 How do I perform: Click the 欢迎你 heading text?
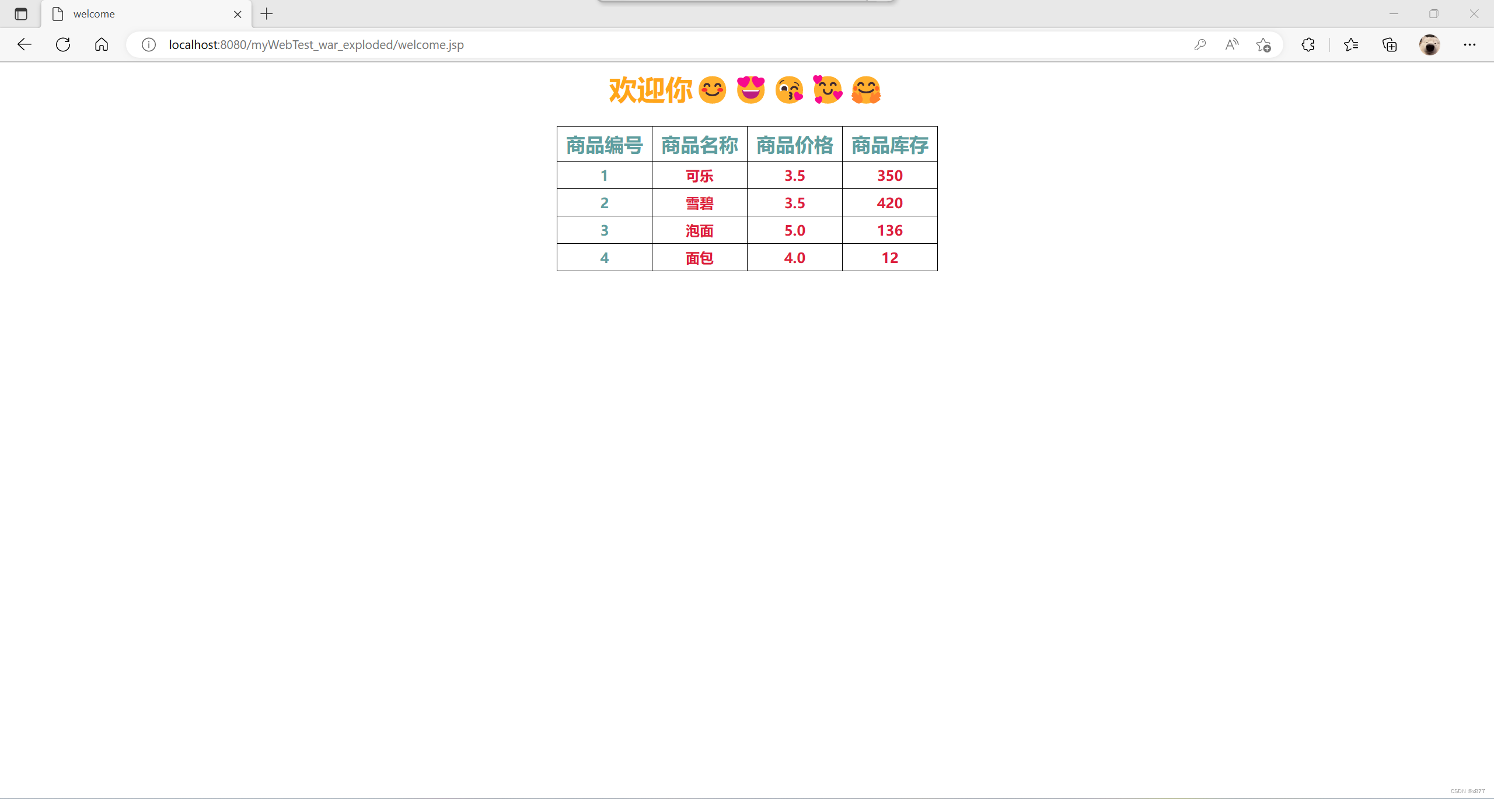[x=651, y=90]
